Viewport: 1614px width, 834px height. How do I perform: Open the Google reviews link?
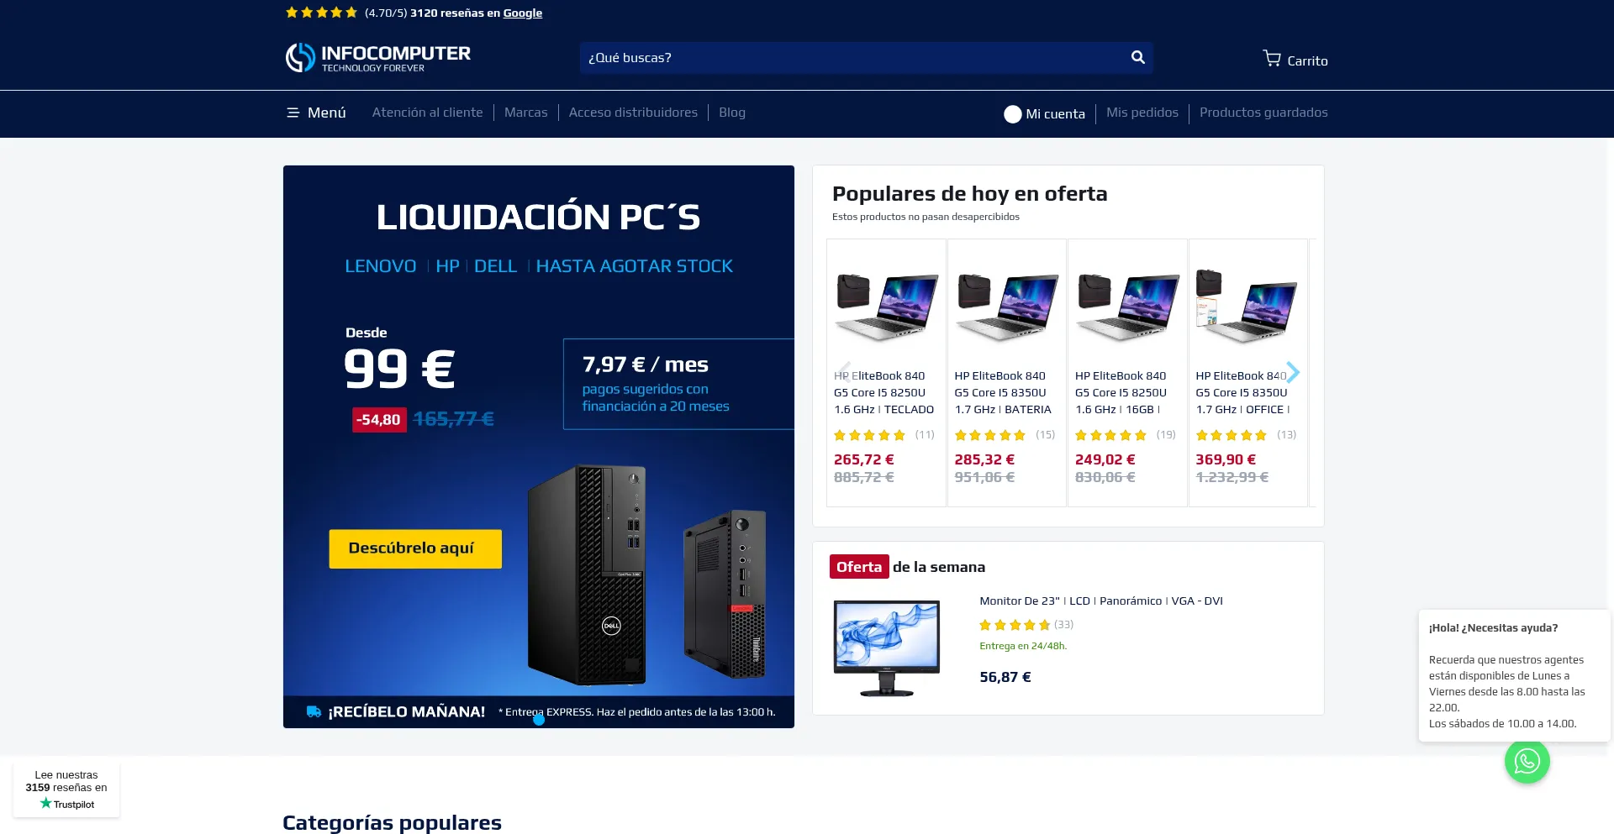click(x=523, y=13)
